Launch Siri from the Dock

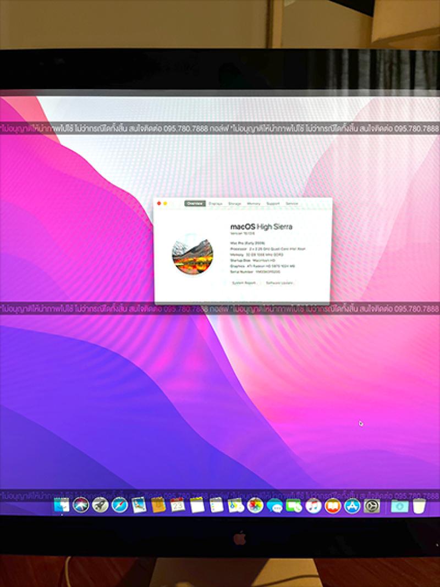(x=81, y=506)
